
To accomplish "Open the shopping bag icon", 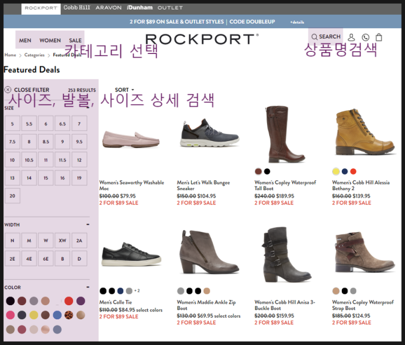I will [379, 37].
